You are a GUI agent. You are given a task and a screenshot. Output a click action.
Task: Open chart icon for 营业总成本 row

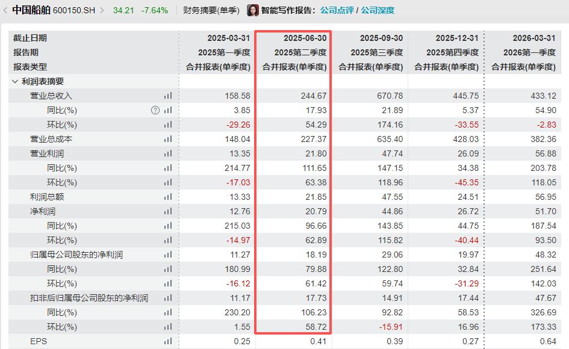pyautogui.click(x=167, y=139)
